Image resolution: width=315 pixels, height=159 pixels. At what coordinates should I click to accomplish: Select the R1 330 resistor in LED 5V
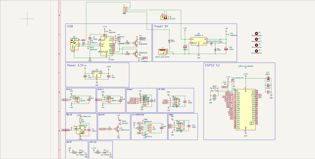click(x=74, y=152)
